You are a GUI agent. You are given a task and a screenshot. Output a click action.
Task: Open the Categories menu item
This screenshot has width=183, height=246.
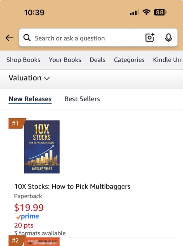coord(129,60)
